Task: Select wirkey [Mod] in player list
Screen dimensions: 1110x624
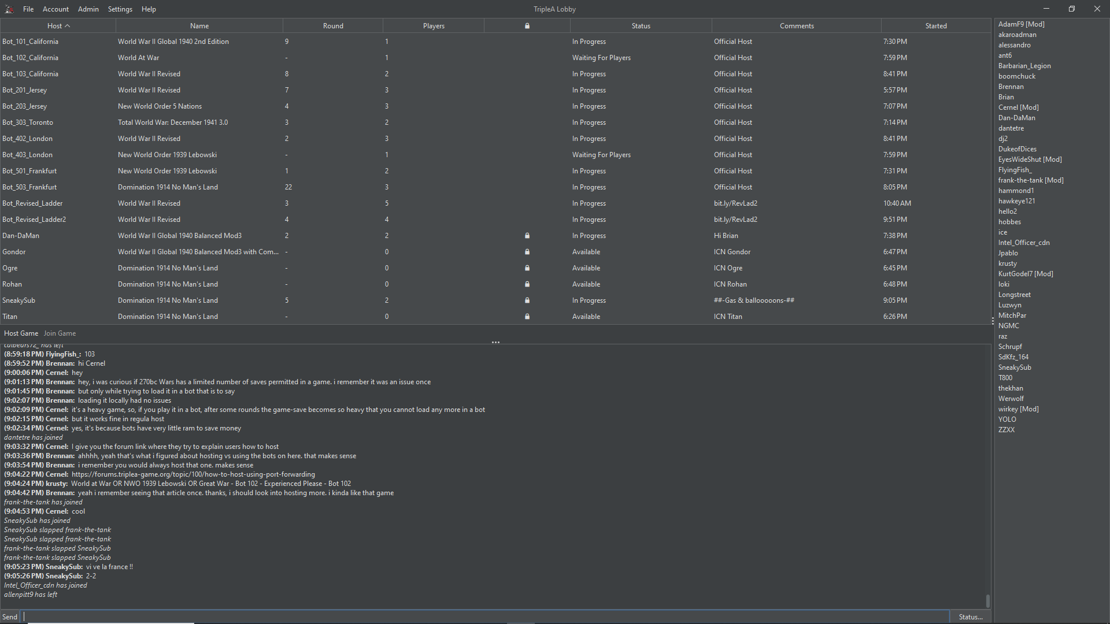Action: (x=1018, y=409)
